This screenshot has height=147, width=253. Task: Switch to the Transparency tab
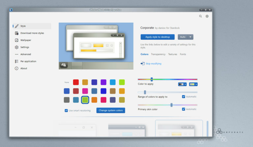click(x=158, y=54)
